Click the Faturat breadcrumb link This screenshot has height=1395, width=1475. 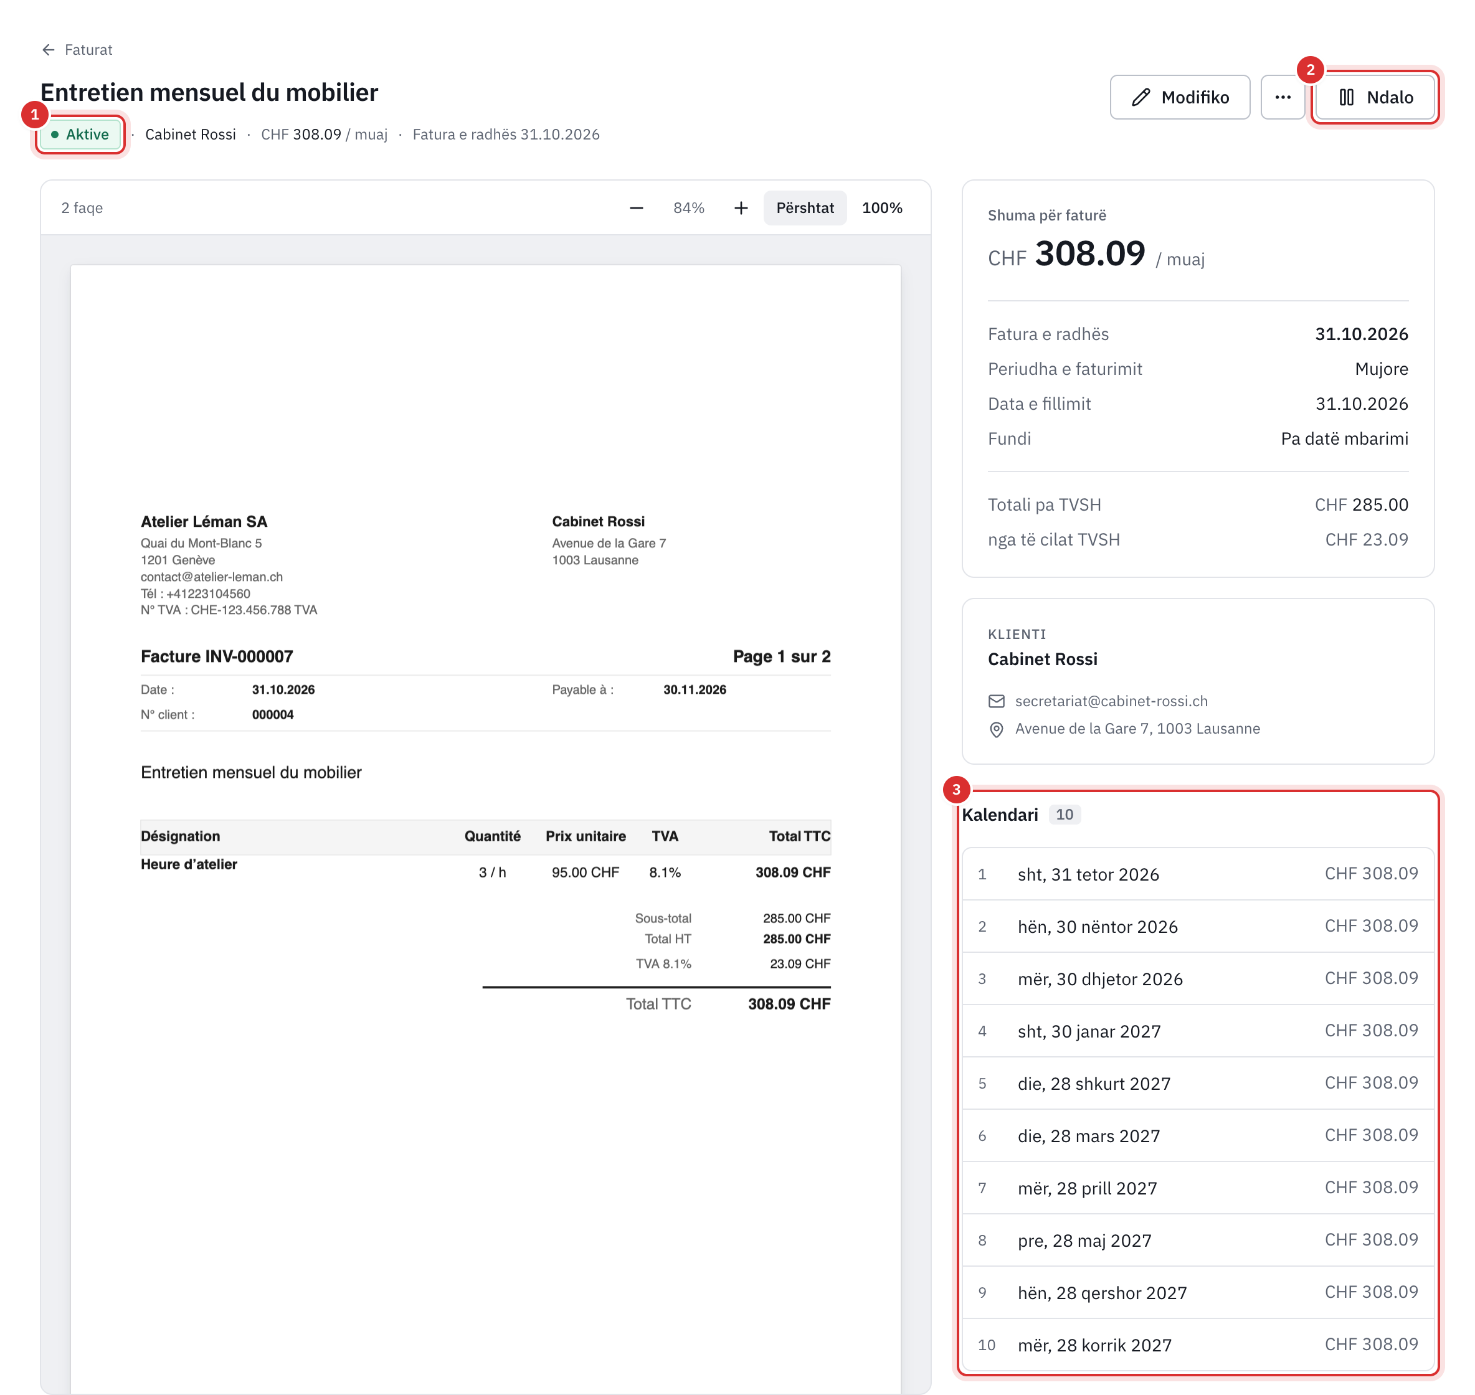pos(88,50)
